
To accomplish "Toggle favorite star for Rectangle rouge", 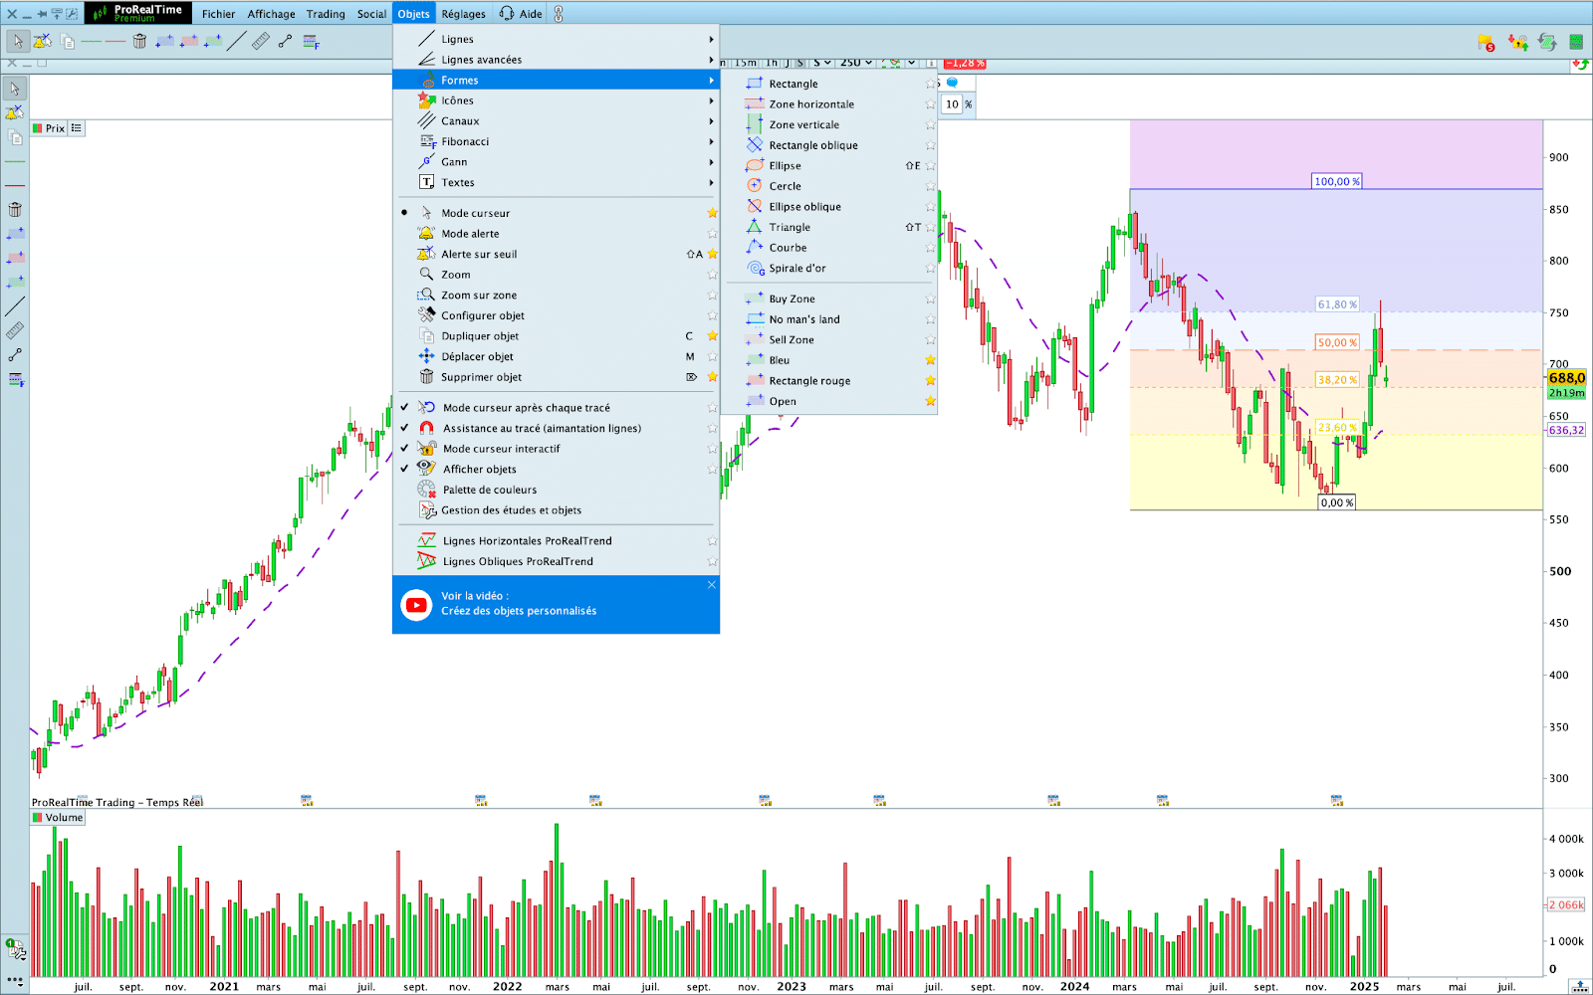I will (x=930, y=381).
